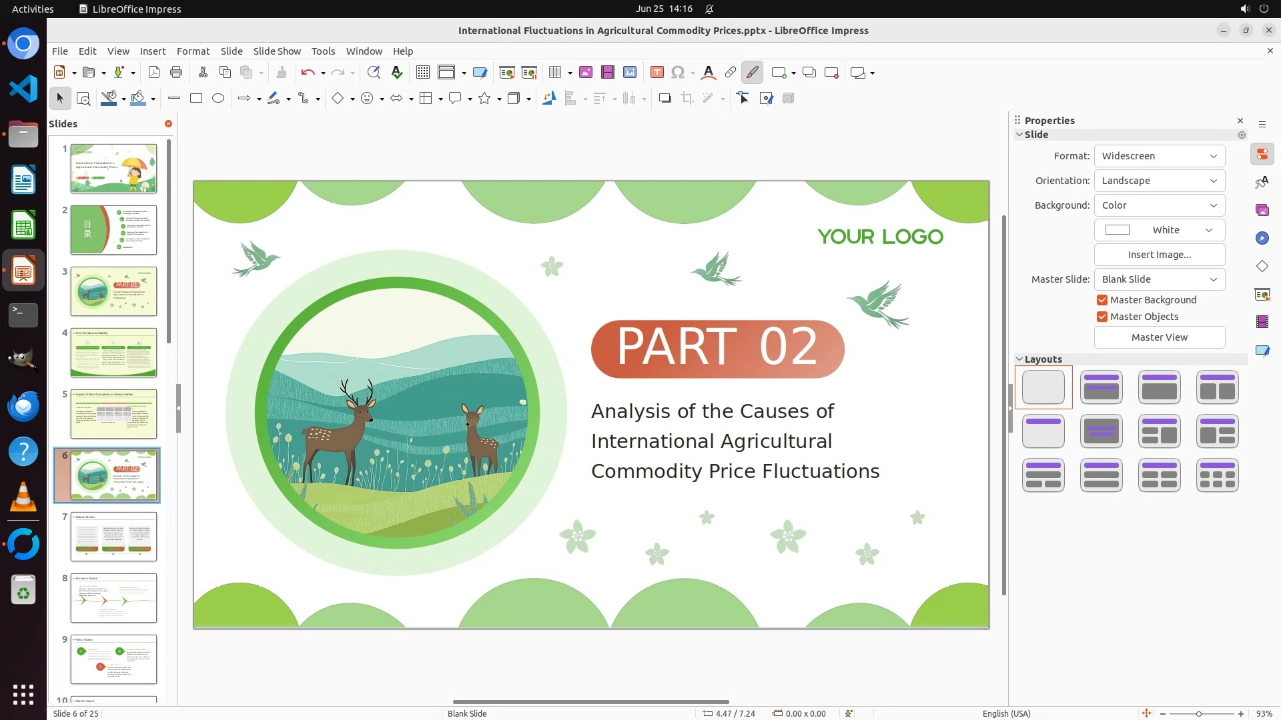Image resolution: width=1281 pixels, height=720 pixels.
Task: Open the Master Slide dropdown
Action: tap(1159, 279)
